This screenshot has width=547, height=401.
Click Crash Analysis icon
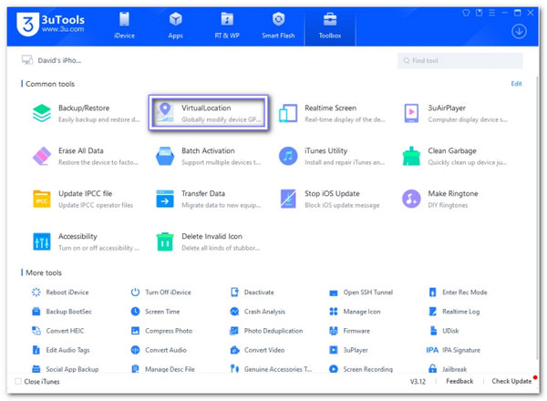coord(234,312)
